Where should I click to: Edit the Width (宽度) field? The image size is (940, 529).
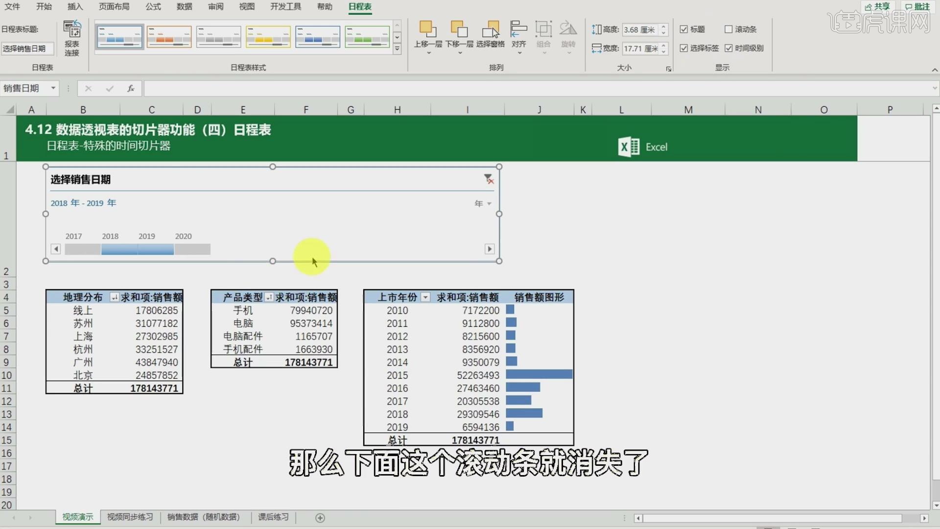(640, 48)
